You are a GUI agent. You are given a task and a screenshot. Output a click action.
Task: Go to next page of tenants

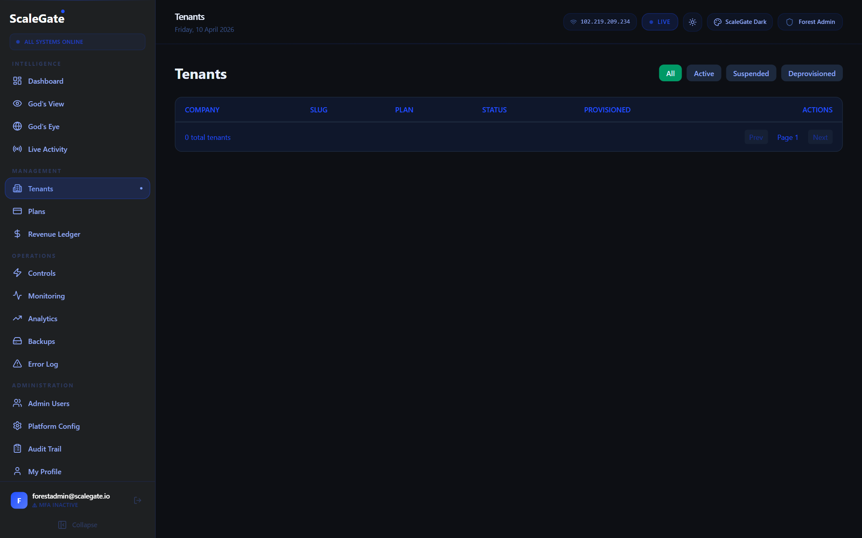point(820,137)
